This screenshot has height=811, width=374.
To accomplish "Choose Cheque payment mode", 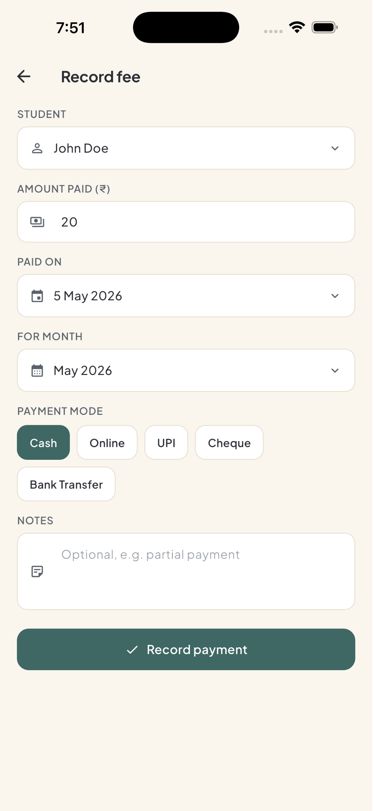I will [x=230, y=444].
